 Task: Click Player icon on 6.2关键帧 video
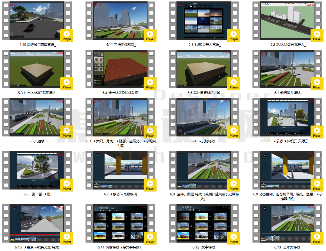[x=67, y=132]
